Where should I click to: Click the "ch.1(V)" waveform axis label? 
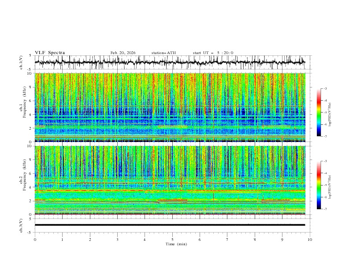[x=21, y=62]
